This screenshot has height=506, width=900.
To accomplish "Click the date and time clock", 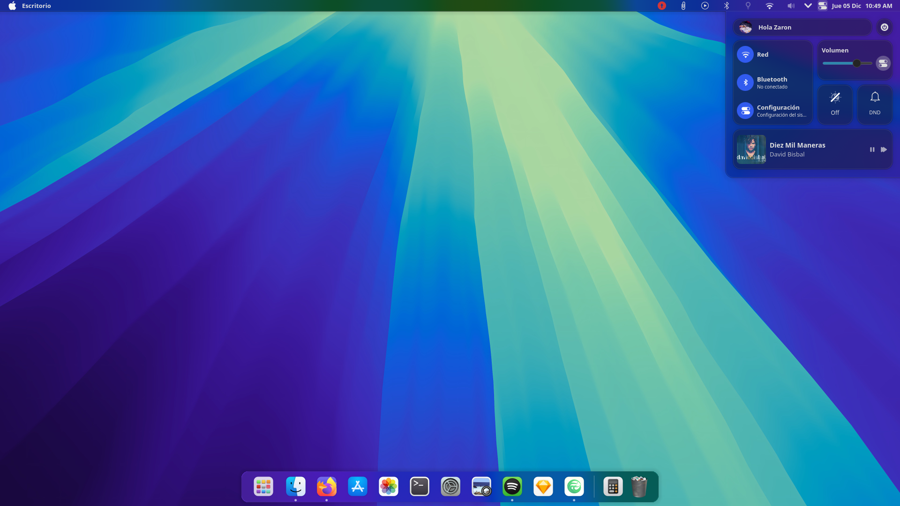I will (x=862, y=6).
